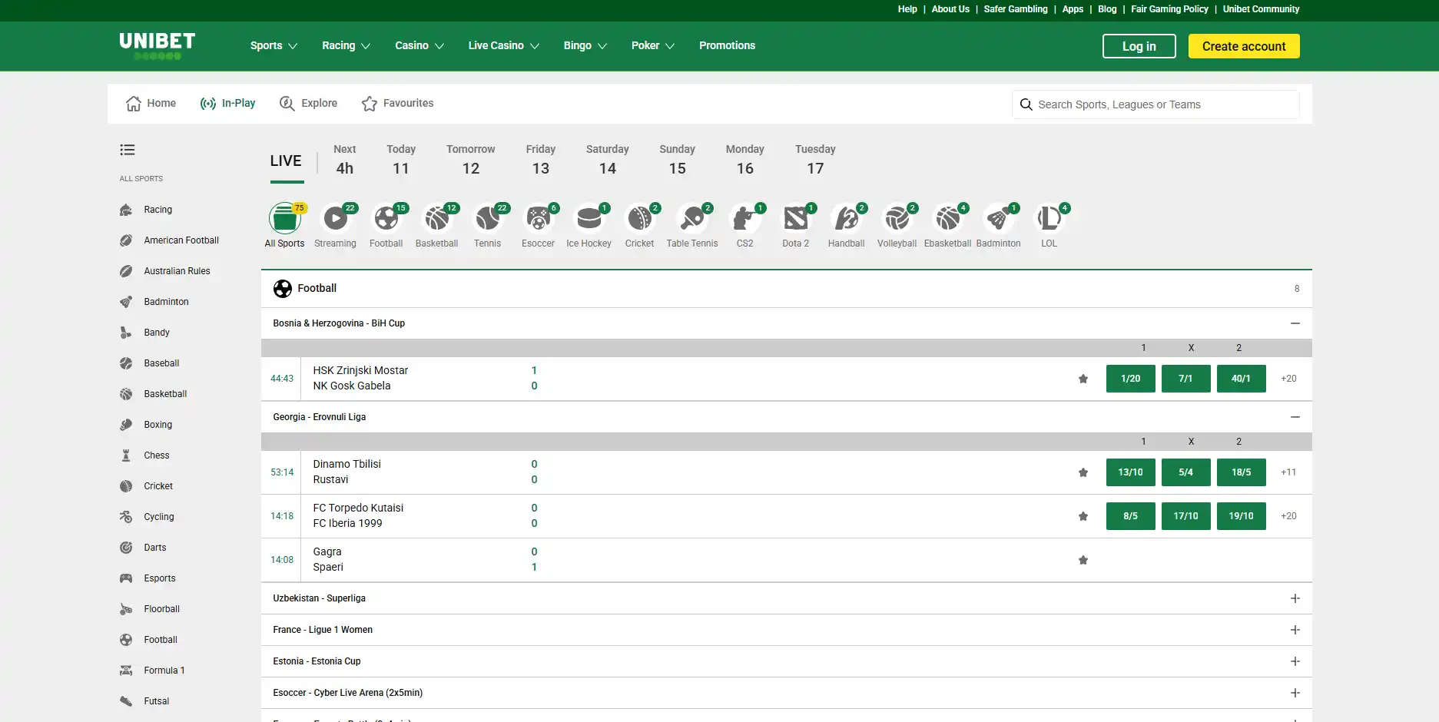Filter live events by Ice Hockey icon
The image size is (1439, 722).
[589, 219]
